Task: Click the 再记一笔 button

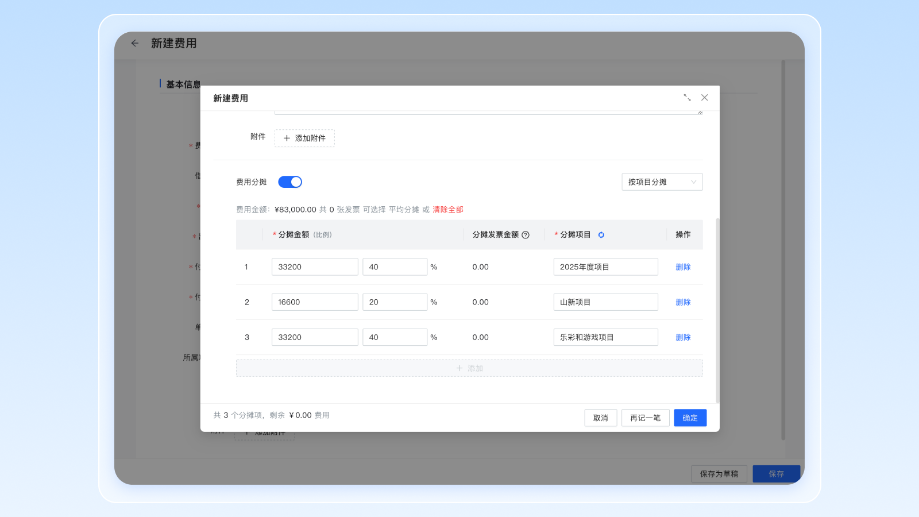Action: (x=645, y=418)
